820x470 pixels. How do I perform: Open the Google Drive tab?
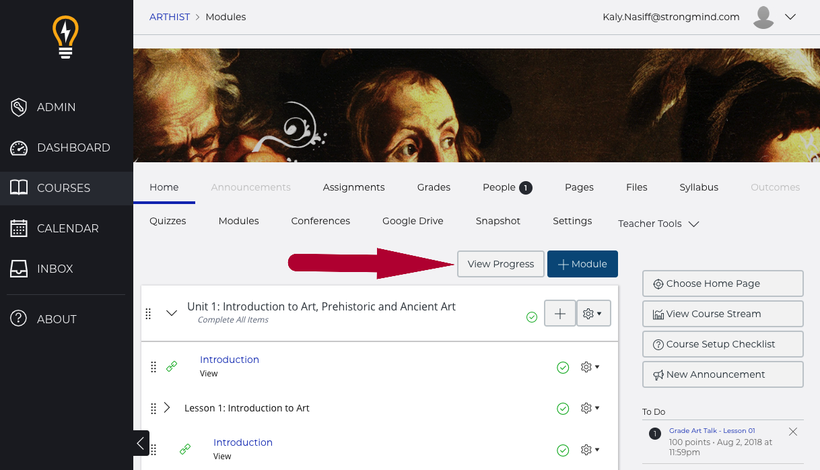coord(413,221)
